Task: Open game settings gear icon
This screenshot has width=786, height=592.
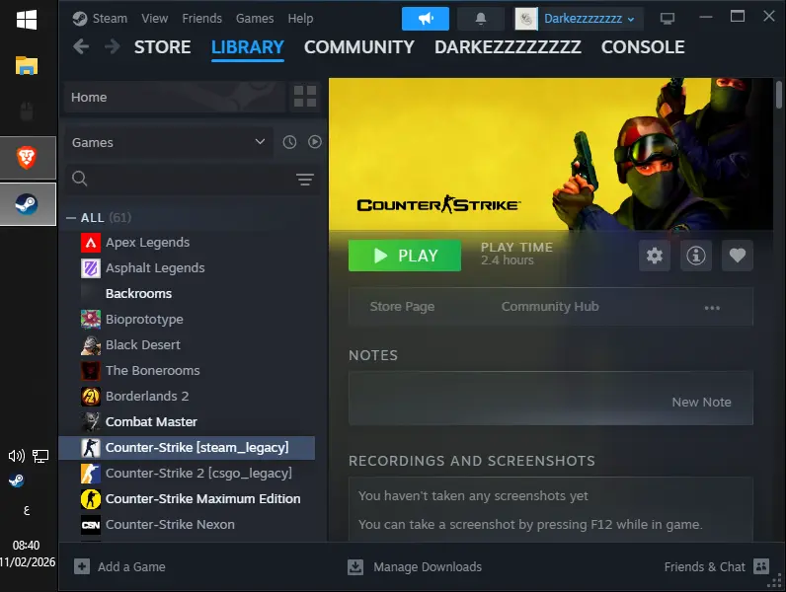Action: tap(654, 256)
